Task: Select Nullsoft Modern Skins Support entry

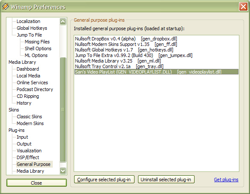Action: click(x=126, y=44)
